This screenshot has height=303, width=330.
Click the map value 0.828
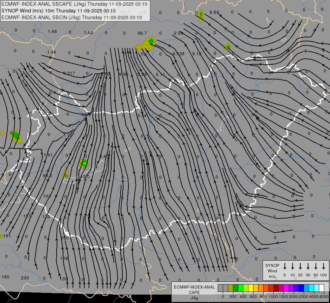coord(178,54)
